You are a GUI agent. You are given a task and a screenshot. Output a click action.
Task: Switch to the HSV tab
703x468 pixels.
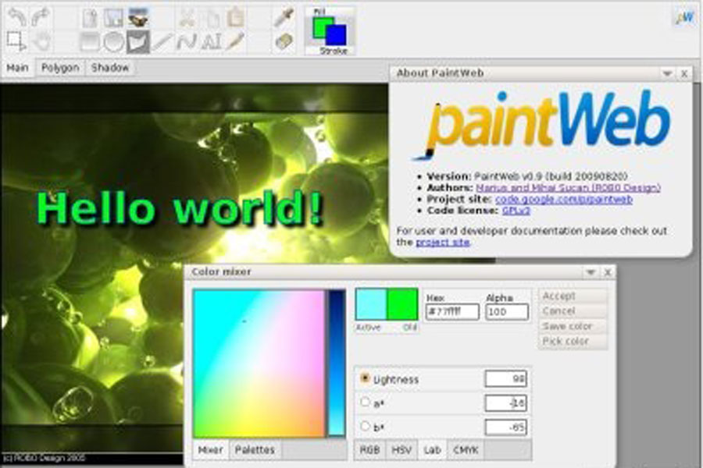(401, 450)
